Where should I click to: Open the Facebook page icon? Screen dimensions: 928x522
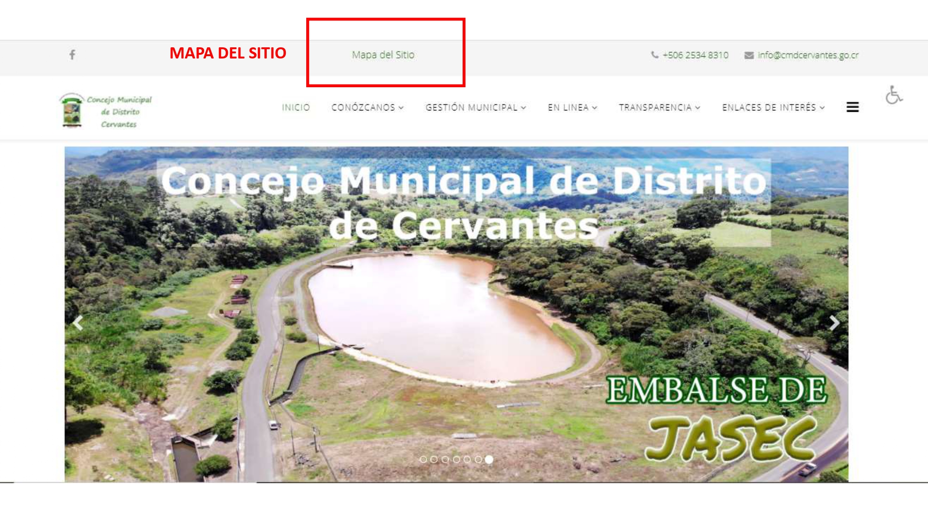tap(72, 55)
